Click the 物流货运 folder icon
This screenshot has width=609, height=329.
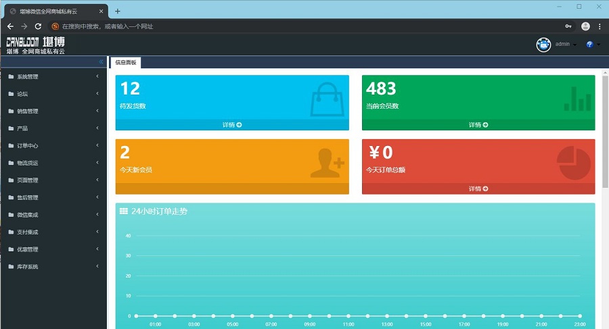point(11,163)
